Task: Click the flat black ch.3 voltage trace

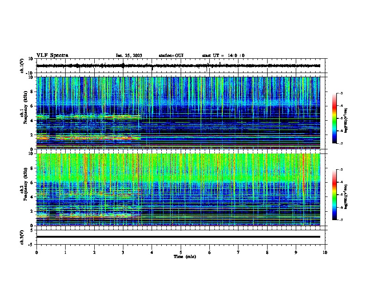Action: click(x=178, y=237)
